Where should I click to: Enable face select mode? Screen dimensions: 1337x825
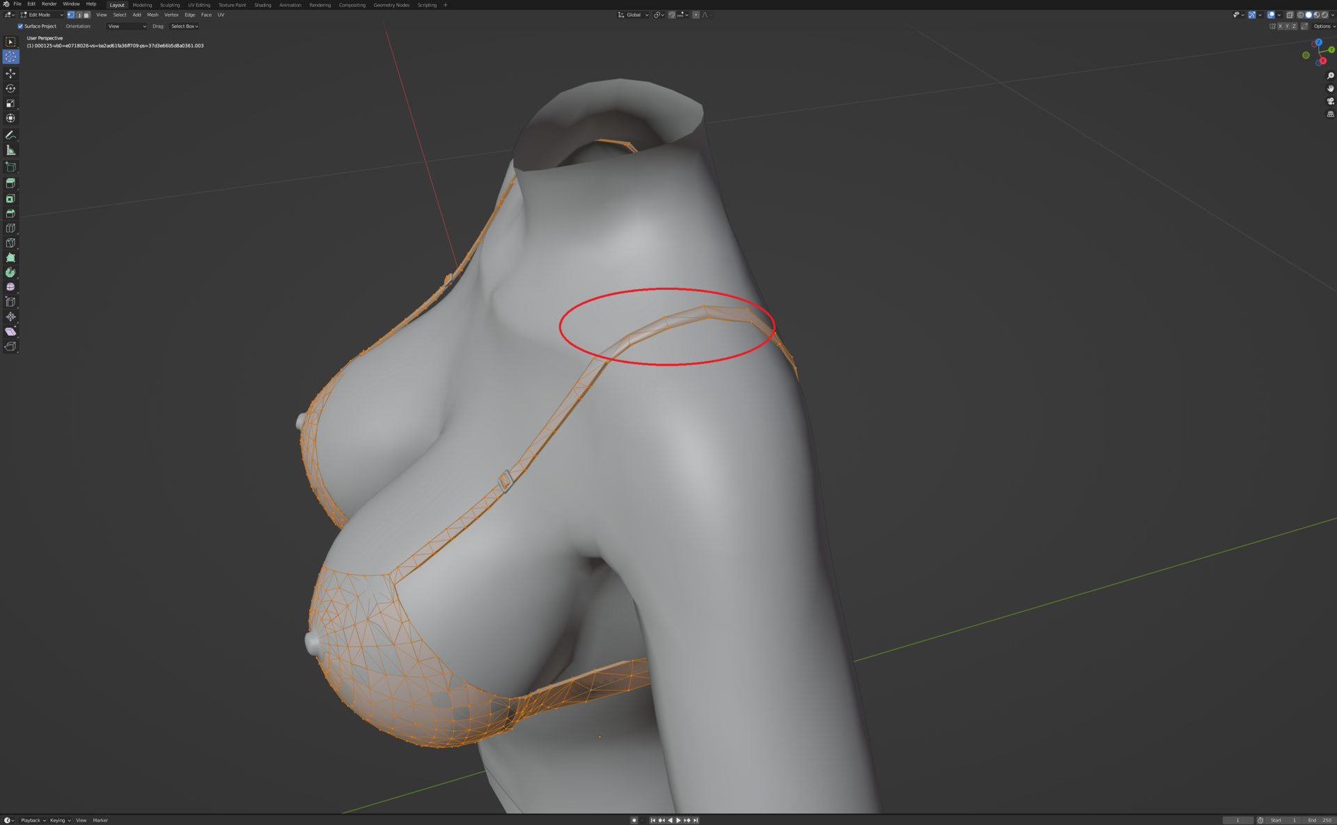(86, 15)
